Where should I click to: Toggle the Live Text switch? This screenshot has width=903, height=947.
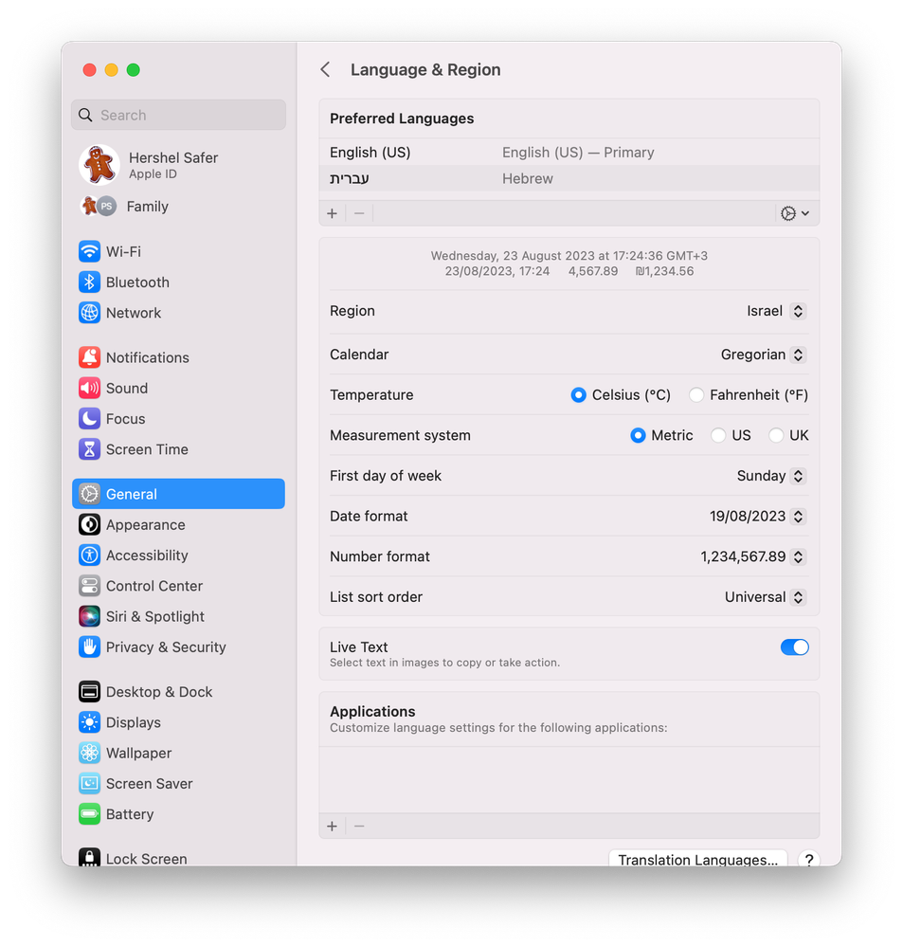tap(794, 647)
